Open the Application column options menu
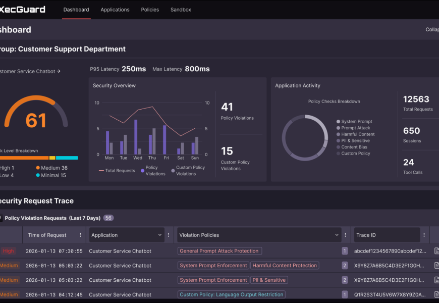The width and height of the screenshot is (439, 303). pyautogui.click(x=169, y=234)
